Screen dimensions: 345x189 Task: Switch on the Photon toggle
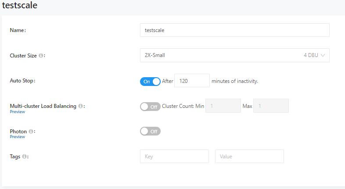(150, 132)
